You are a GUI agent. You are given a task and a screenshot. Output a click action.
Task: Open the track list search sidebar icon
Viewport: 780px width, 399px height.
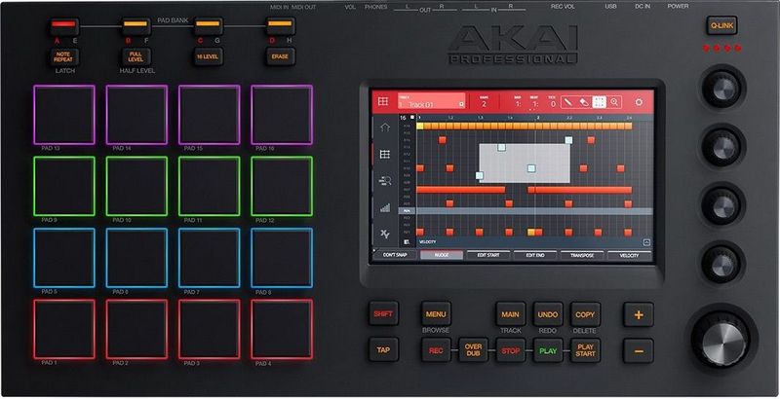point(384,181)
